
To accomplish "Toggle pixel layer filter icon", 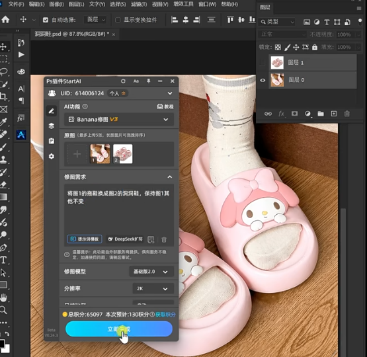I will (x=307, y=22).
